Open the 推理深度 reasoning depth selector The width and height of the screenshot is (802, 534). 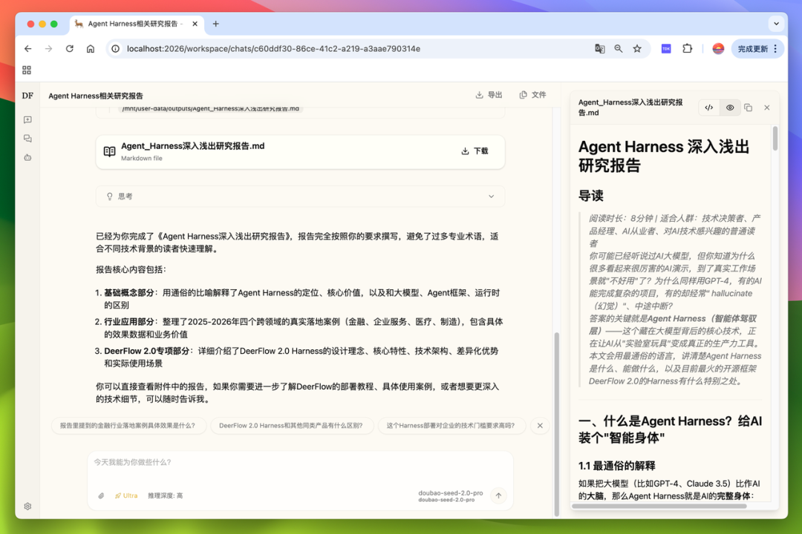[165, 495]
